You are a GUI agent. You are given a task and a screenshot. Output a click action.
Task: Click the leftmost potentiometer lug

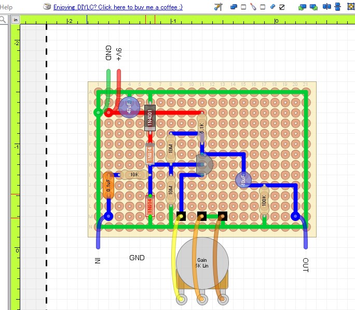click(181, 299)
